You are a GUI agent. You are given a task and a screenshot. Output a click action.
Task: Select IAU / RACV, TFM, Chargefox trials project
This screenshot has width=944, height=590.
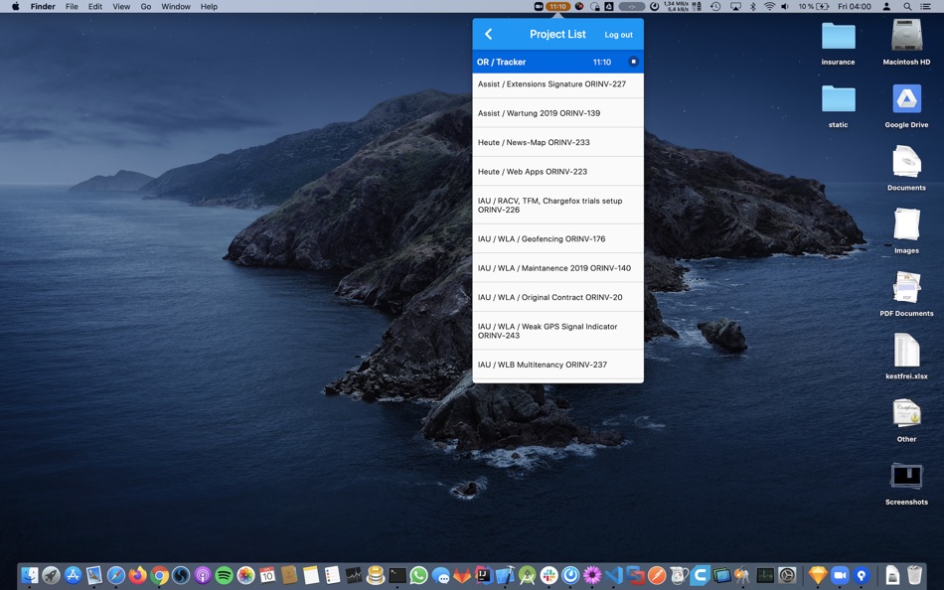(x=558, y=206)
